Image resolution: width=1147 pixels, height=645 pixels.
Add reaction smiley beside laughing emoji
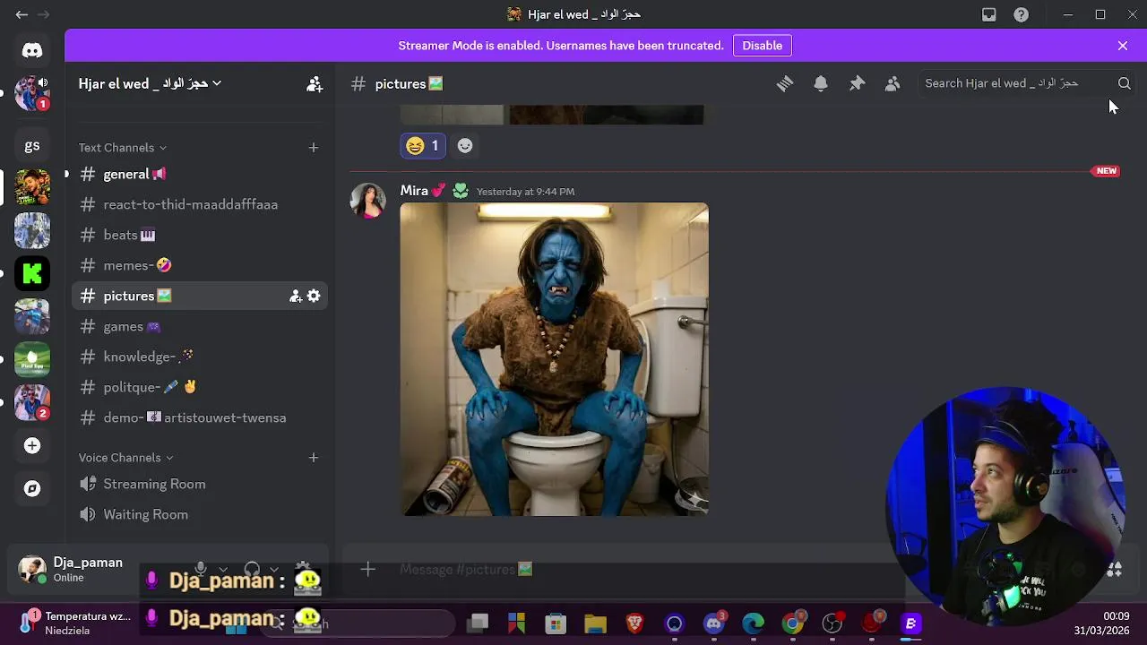(465, 145)
